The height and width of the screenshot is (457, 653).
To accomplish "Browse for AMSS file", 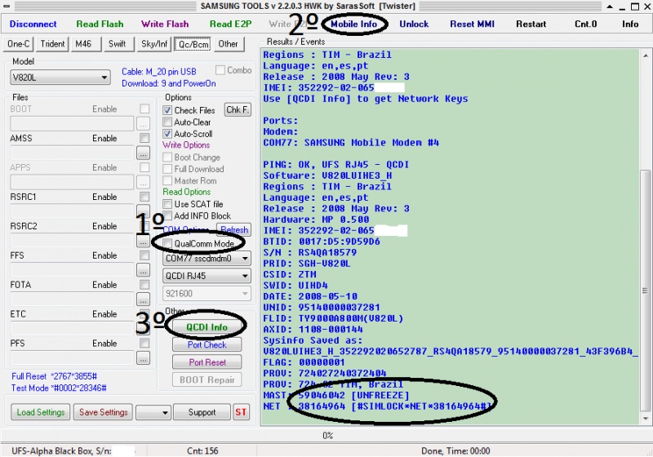I will click(143, 153).
